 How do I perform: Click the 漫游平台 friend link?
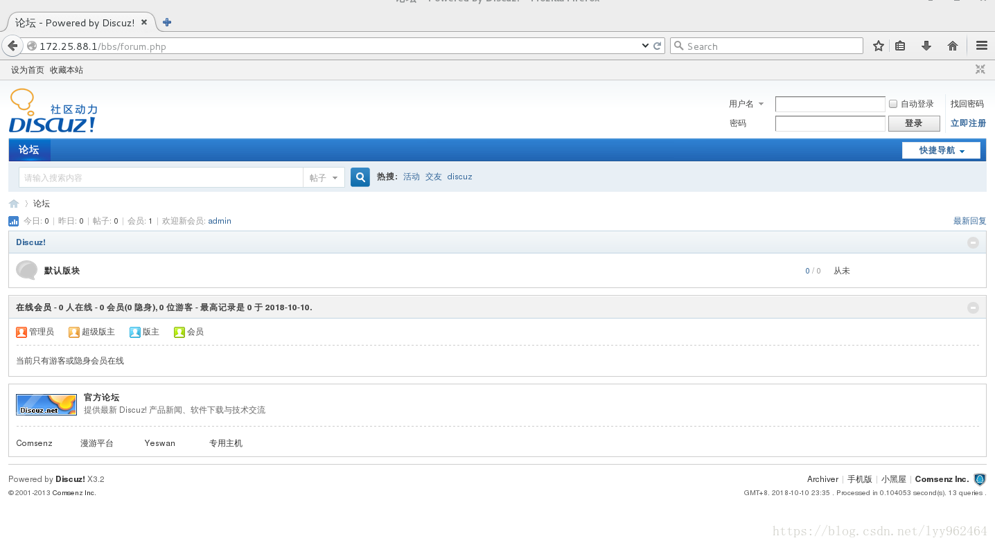click(x=97, y=443)
